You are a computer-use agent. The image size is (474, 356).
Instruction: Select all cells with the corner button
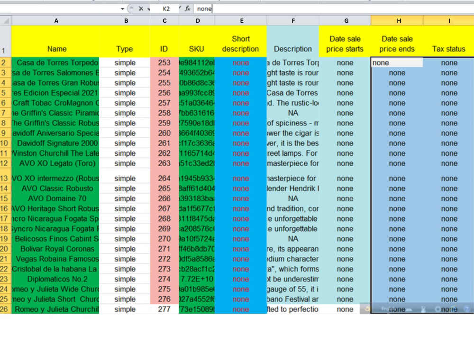6,20
